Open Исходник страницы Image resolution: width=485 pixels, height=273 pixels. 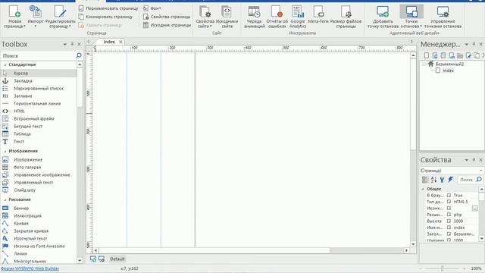coord(167,25)
